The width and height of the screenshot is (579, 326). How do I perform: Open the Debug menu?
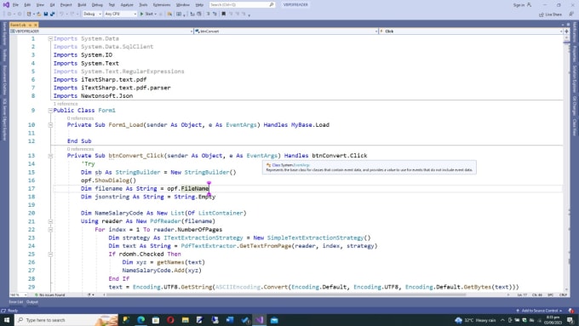pyautogui.click(x=97, y=5)
